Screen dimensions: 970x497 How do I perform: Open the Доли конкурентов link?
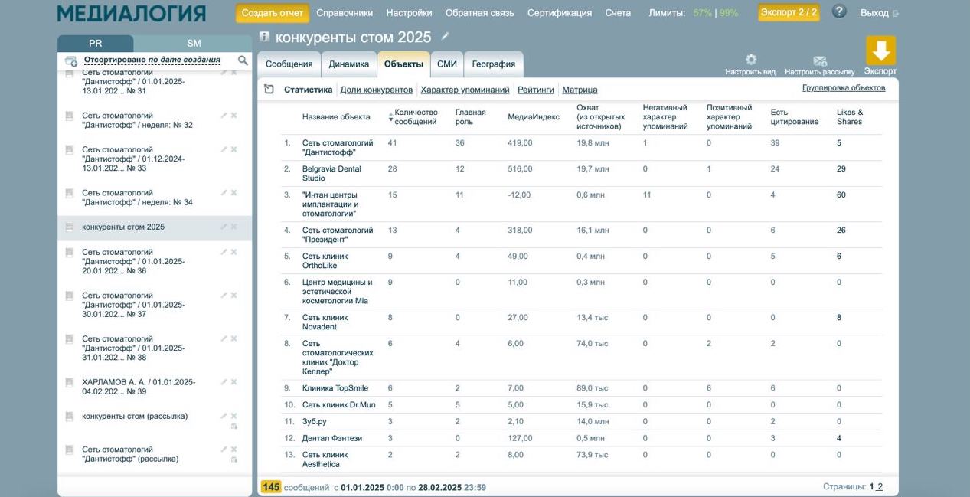(376, 90)
